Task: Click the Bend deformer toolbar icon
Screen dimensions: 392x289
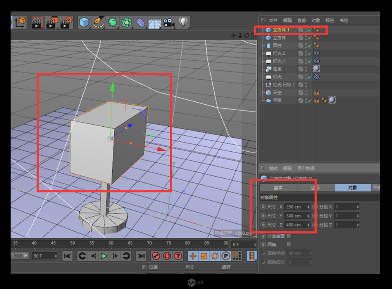Action: pos(141,22)
